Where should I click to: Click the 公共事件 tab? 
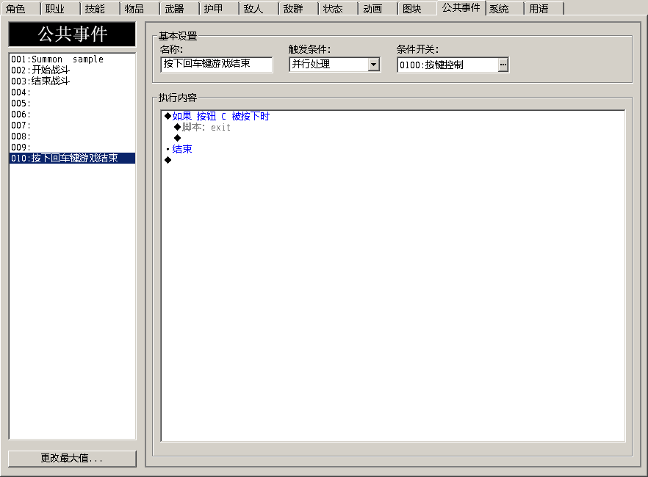tap(461, 8)
